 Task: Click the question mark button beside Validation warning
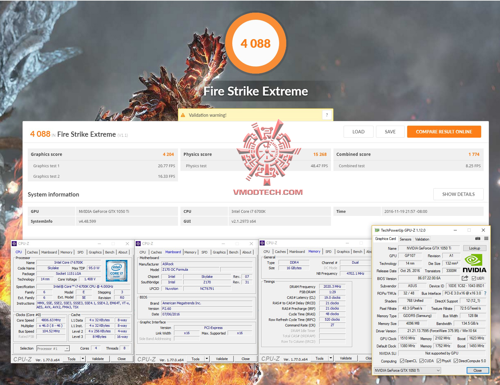327,115
